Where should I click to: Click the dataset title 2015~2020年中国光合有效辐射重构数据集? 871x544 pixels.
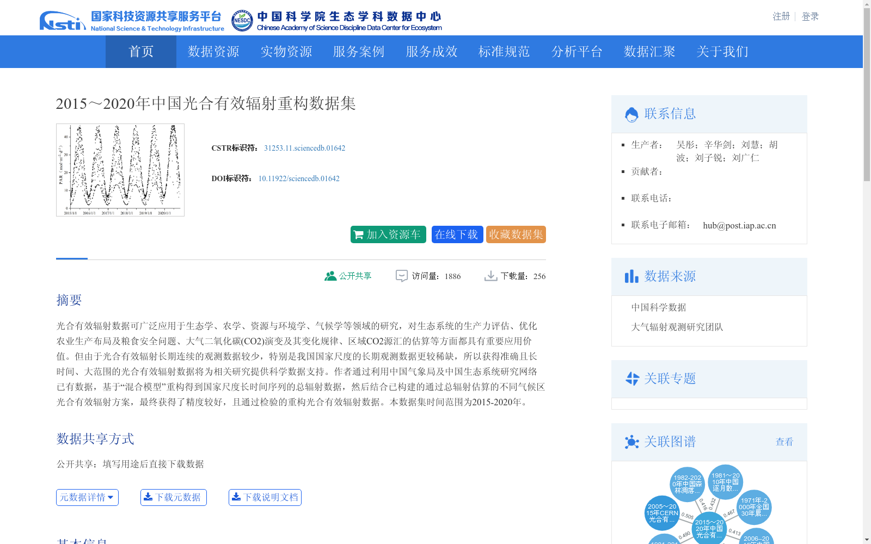point(206,103)
